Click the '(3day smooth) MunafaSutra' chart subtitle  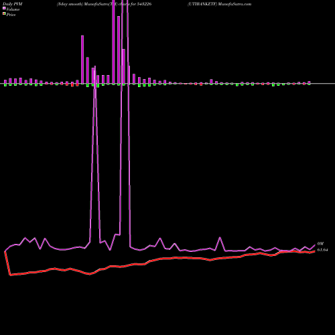pos(104,4)
